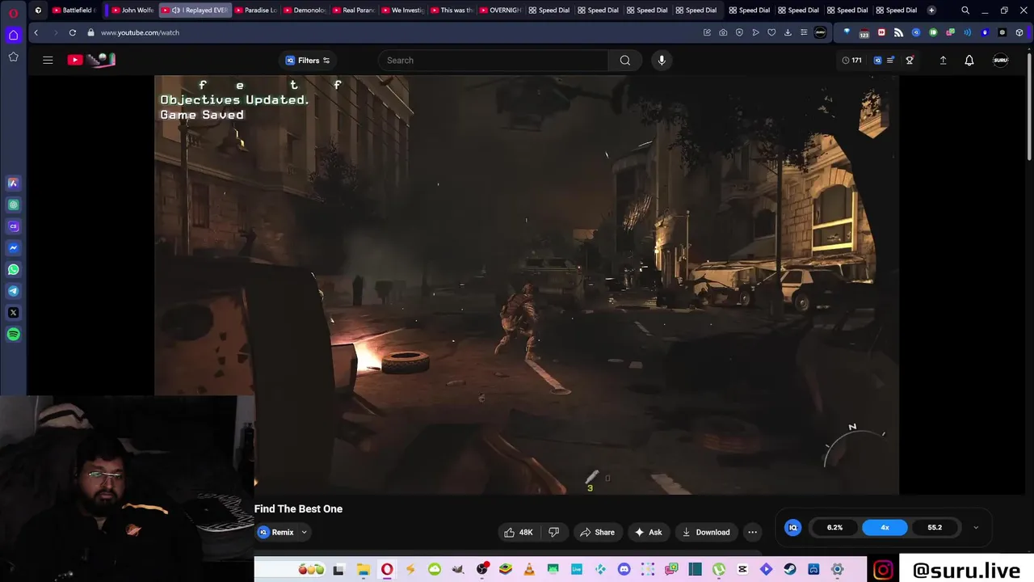This screenshot has width=1034, height=582.
Task: Open WhatsApp in the sidebar
Action: click(x=14, y=269)
